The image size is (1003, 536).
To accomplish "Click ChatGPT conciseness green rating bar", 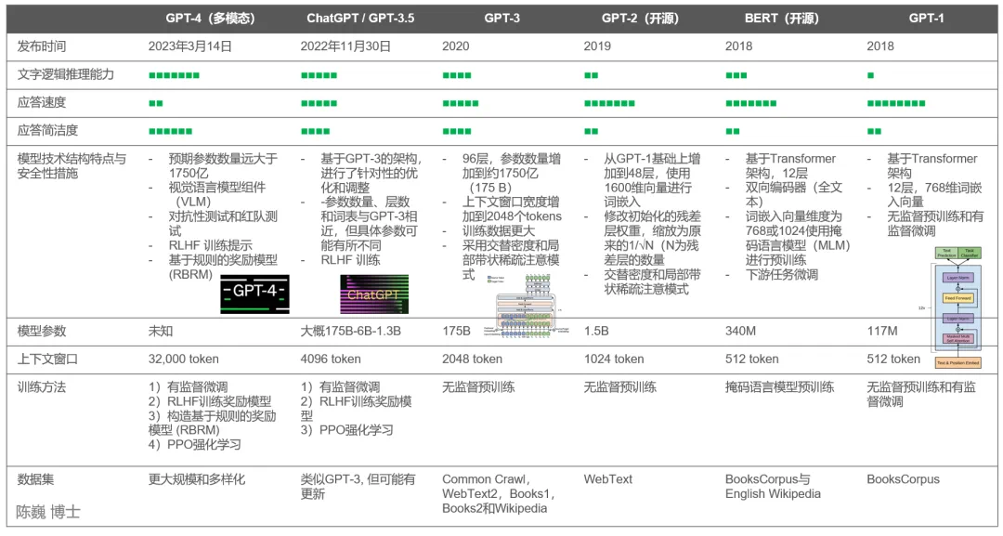I will pyautogui.click(x=316, y=132).
